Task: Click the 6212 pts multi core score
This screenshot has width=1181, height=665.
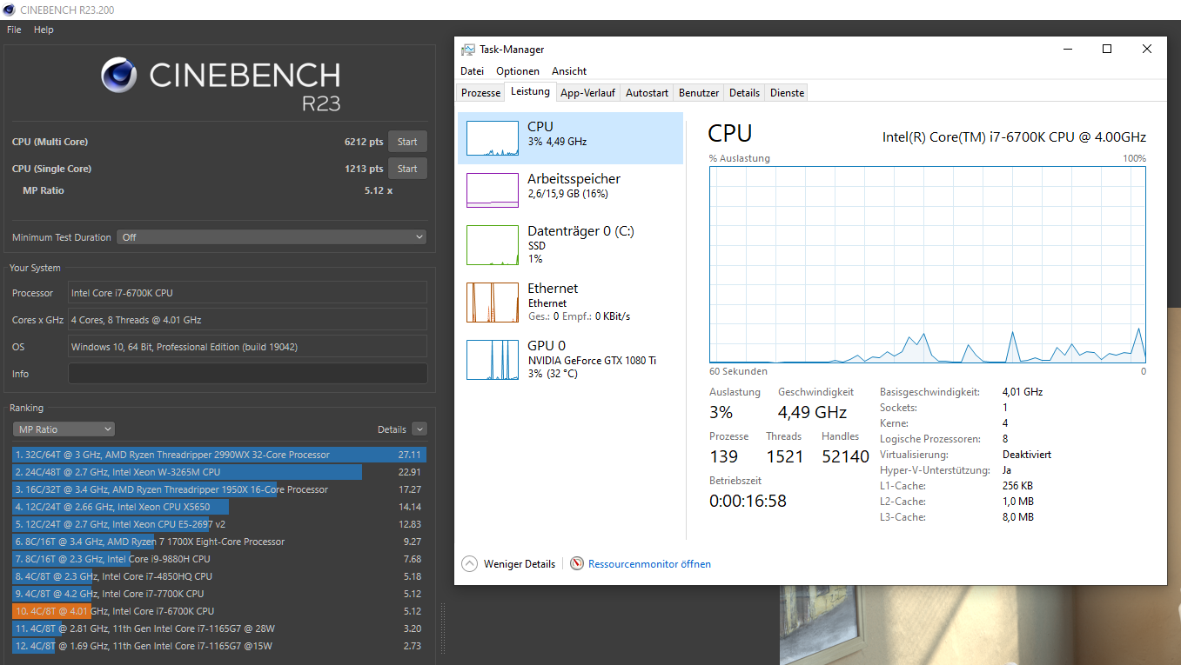Action: point(364,142)
